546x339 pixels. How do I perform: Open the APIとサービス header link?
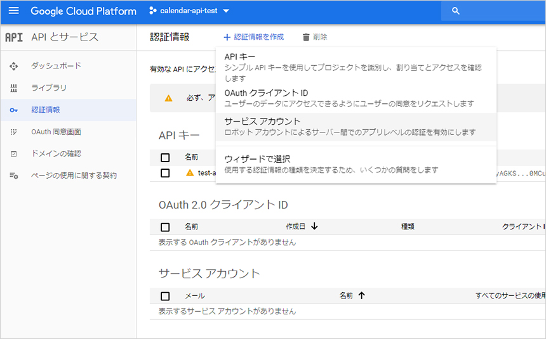[65, 37]
